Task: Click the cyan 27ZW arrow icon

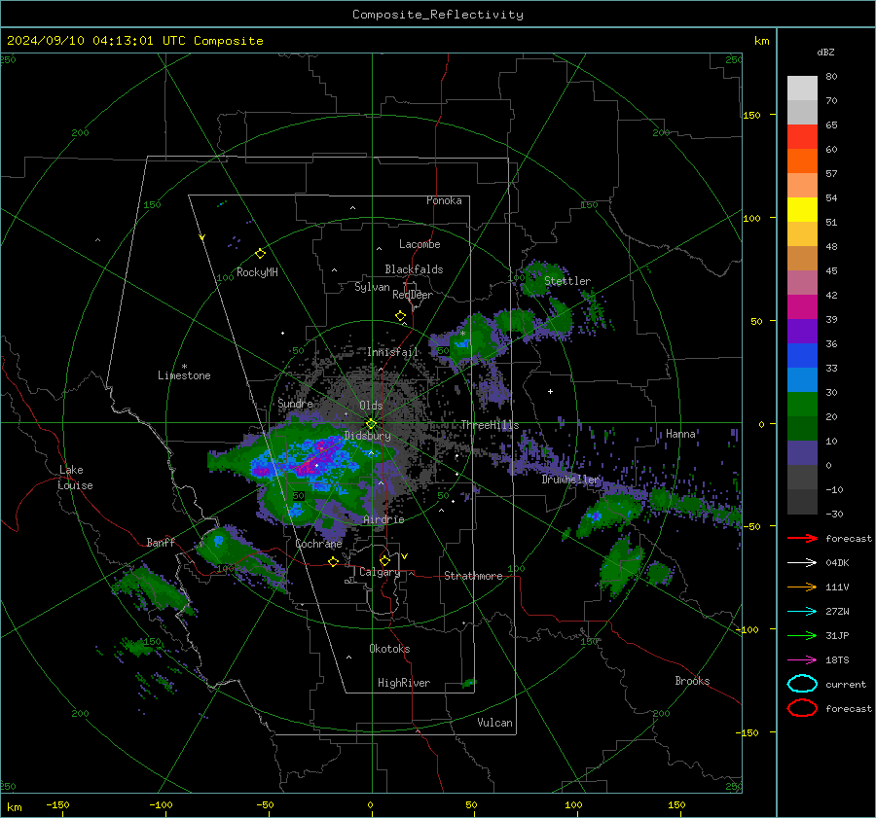Action: 802,612
